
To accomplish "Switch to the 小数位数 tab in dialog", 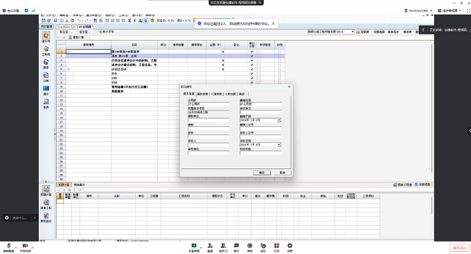I will click(231, 94).
